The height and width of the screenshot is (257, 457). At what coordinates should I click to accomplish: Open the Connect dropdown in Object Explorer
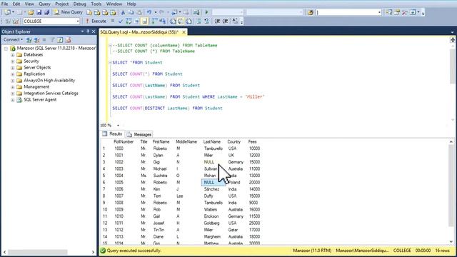click(13, 40)
